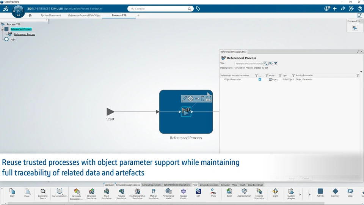The width and height of the screenshot is (364, 205).
Task: Expand side panel with the black triangle arrow
Action: pyautogui.click(x=361, y=72)
